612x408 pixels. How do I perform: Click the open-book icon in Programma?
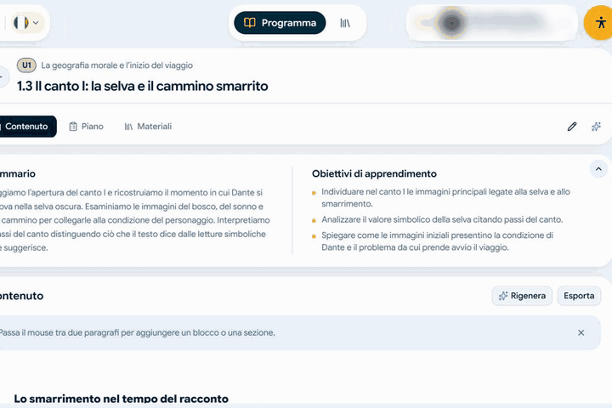(x=250, y=23)
